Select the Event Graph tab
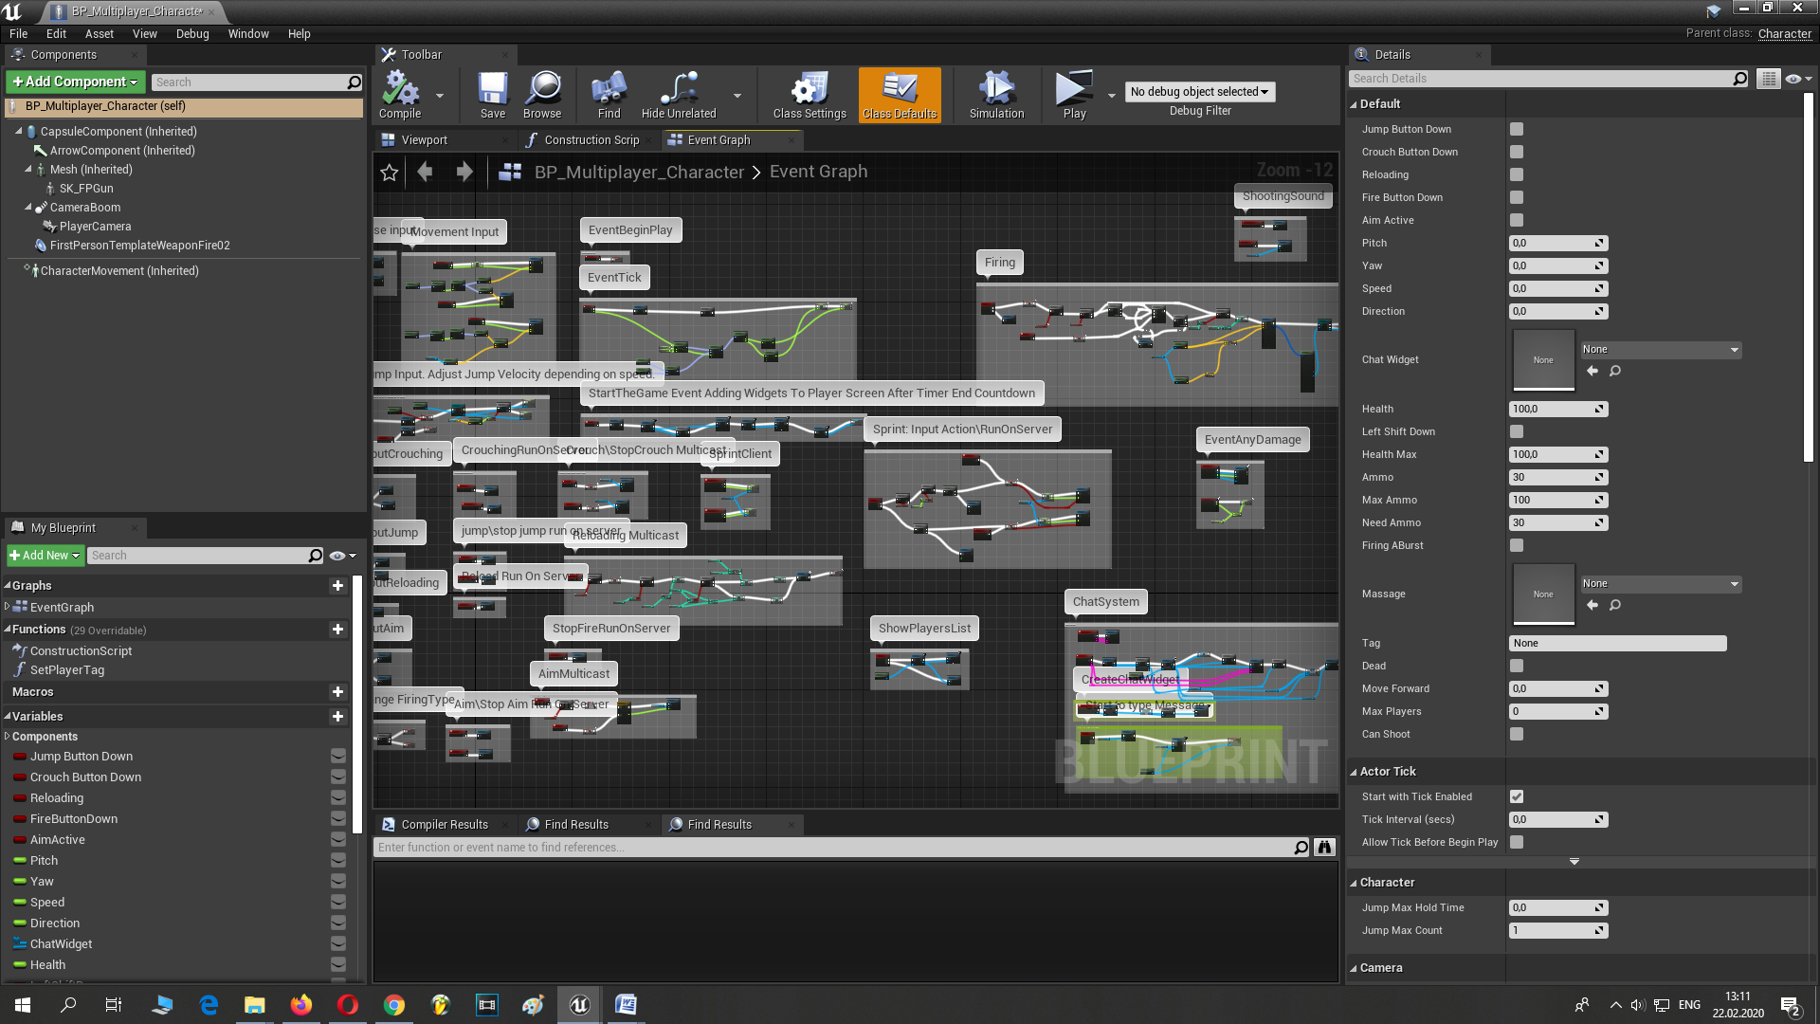Image resolution: width=1820 pixels, height=1024 pixels. click(719, 138)
